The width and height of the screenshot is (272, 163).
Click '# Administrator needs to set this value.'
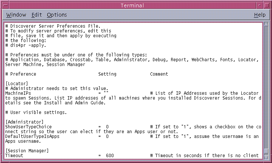pyautogui.click(x=57, y=89)
